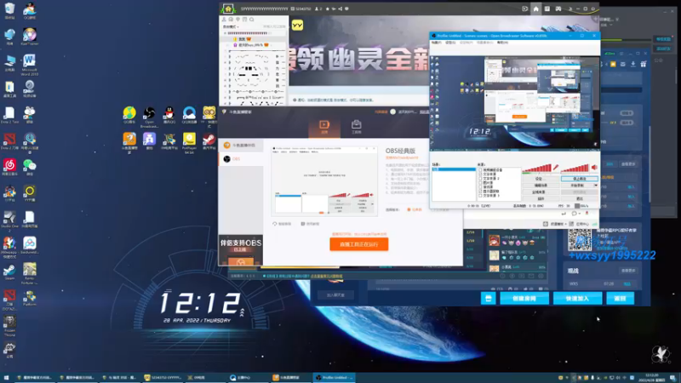This screenshot has width=681, height=383.
Task: Click the OBS 编辑场景 button
Action: [x=541, y=186]
